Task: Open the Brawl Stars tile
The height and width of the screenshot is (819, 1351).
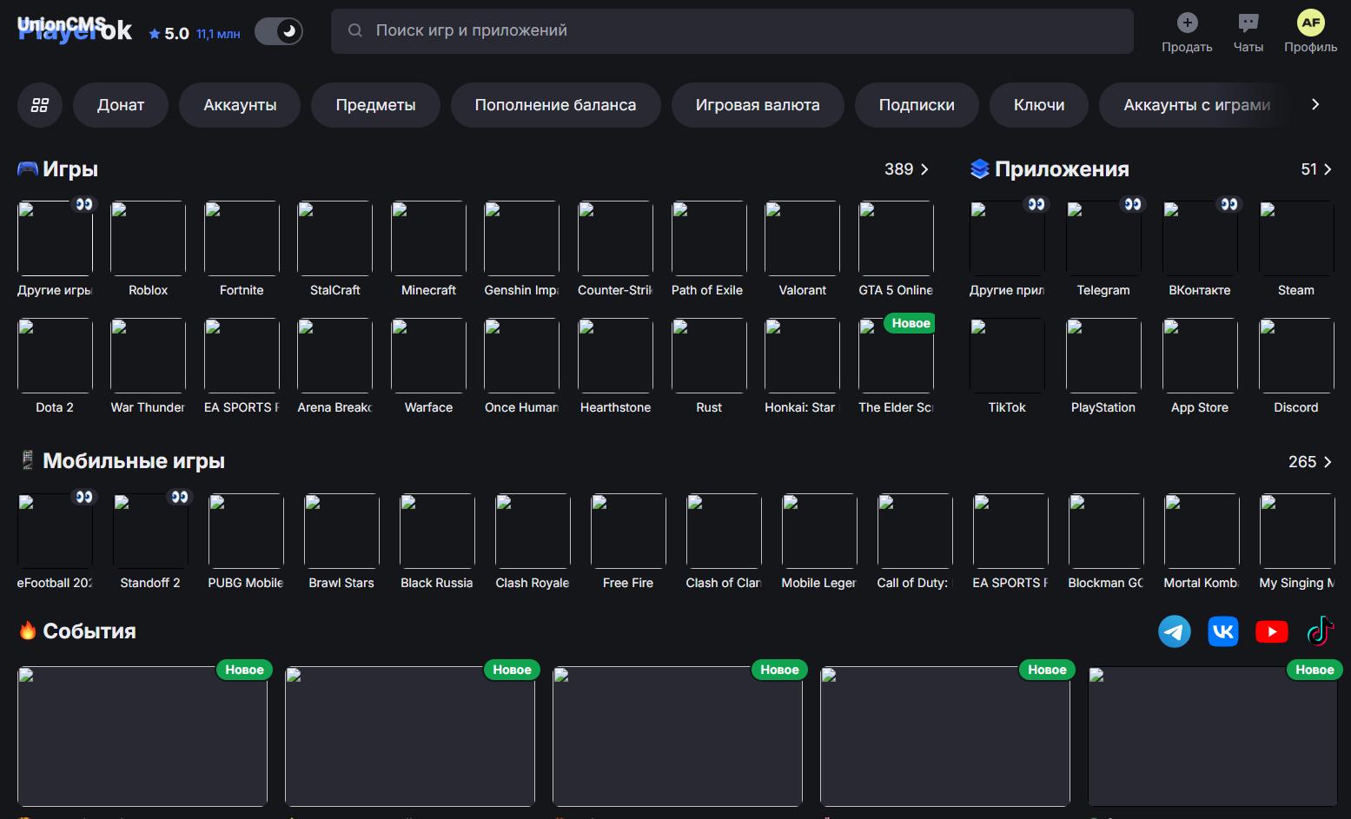Action: pos(341,543)
